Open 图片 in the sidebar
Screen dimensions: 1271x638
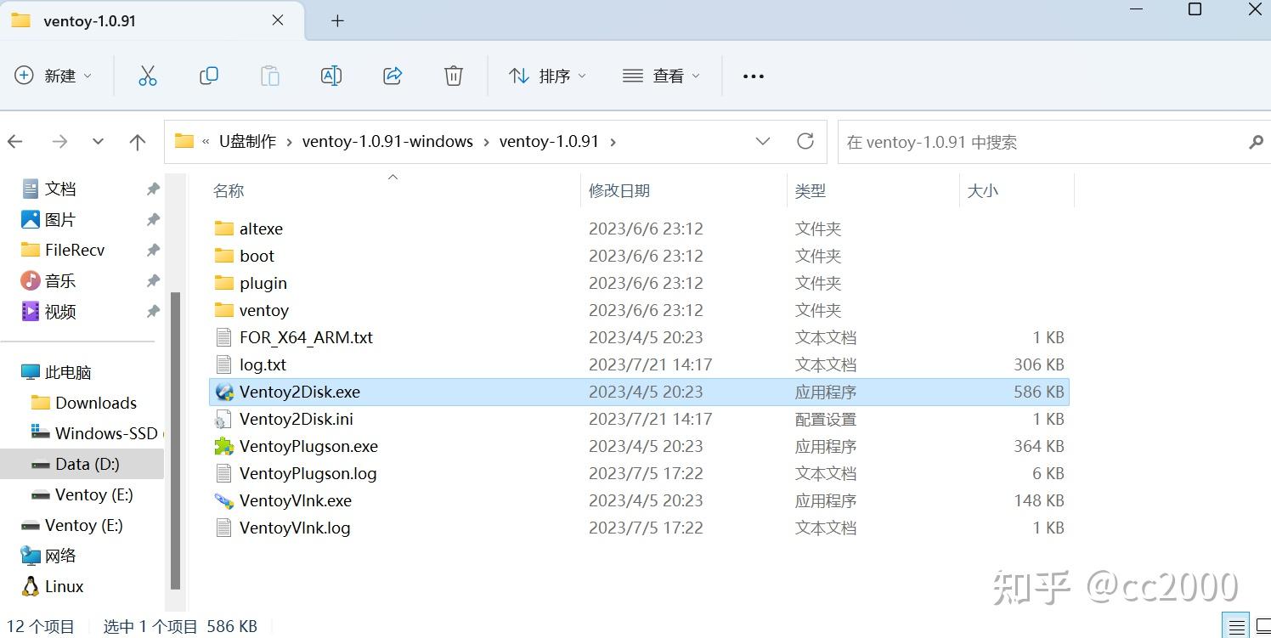(x=60, y=219)
